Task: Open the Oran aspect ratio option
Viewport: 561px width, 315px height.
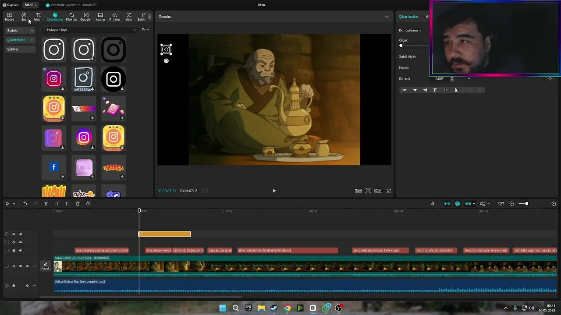Action: coord(378,191)
